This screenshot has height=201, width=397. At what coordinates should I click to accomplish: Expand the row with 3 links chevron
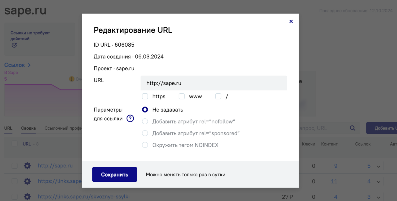[x=378, y=197]
